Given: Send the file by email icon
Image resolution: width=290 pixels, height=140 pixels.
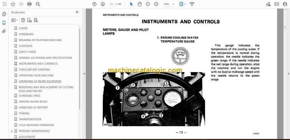Looking at the screenshot, I should [x=277, y=4].
